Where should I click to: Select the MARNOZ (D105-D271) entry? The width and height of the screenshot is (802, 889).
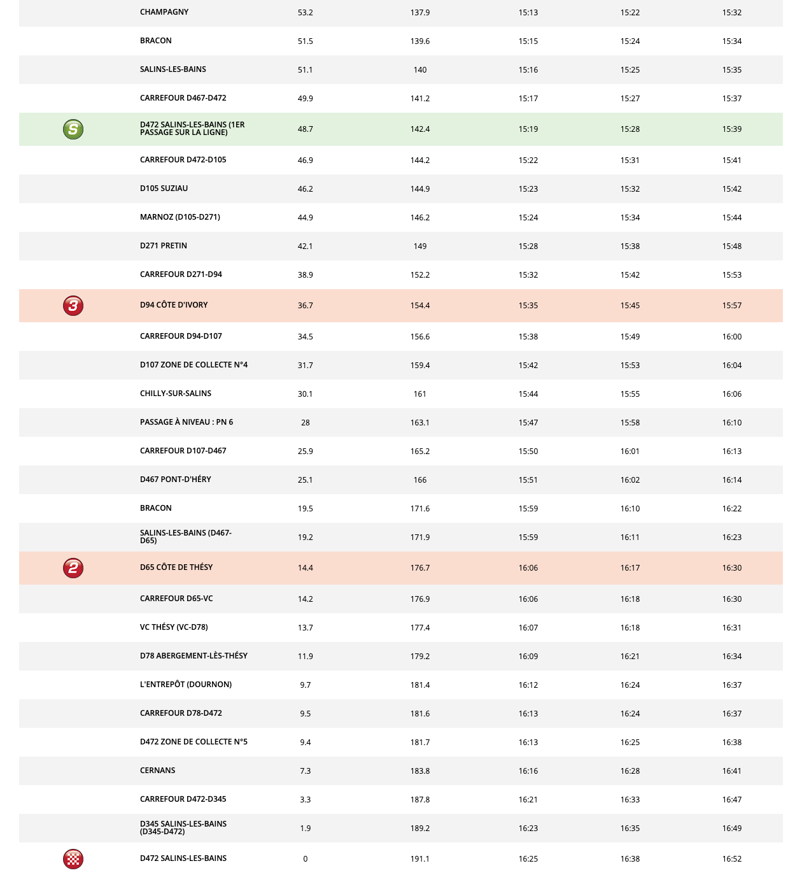(180, 217)
